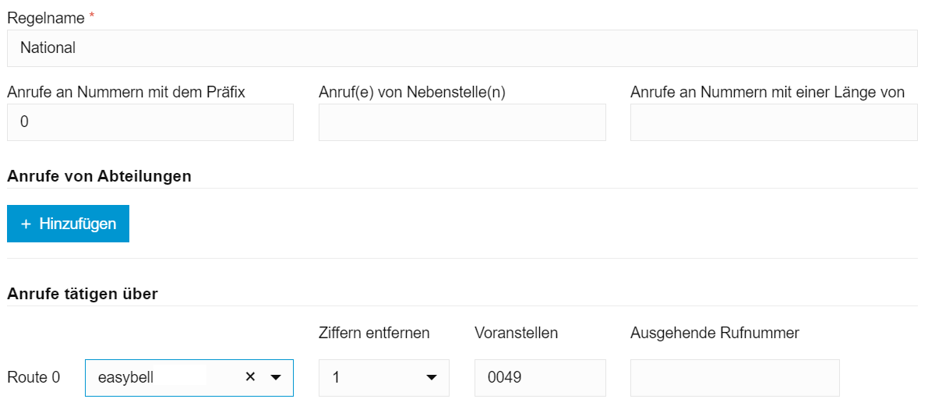This screenshot has width=928, height=406.
Task: Click the empty Ausgehende Rufnummer field
Action: [735, 378]
